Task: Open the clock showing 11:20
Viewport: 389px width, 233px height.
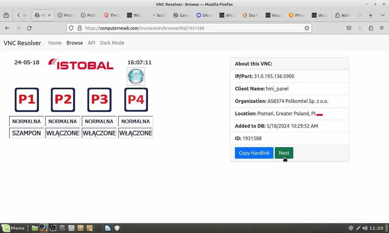Action: (x=377, y=228)
